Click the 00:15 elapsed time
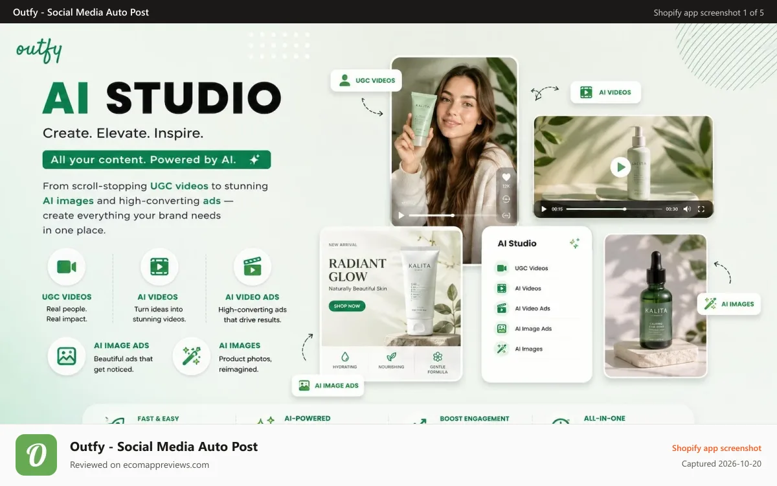 [557, 209]
